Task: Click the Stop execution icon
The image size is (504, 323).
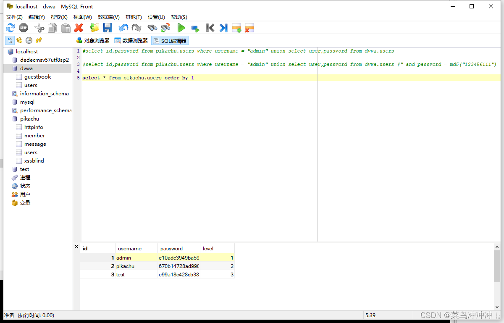Action: [23, 27]
